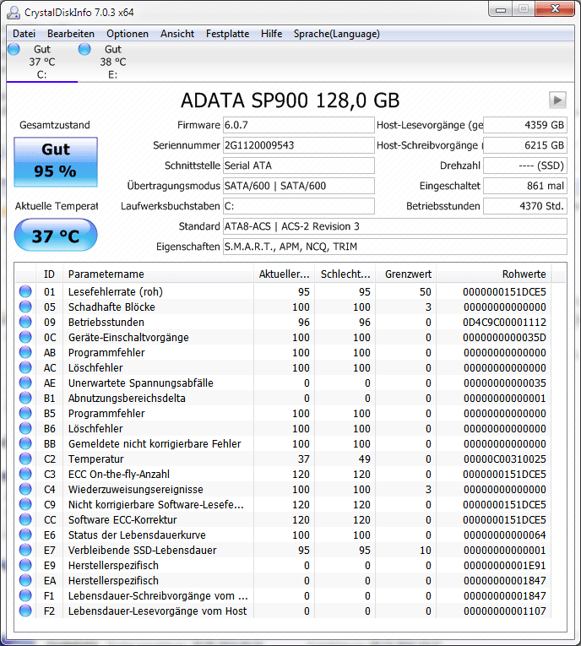Click Betriebsstunden value 4370 Std.
Viewport: 581px width, 646px height.
(x=525, y=206)
